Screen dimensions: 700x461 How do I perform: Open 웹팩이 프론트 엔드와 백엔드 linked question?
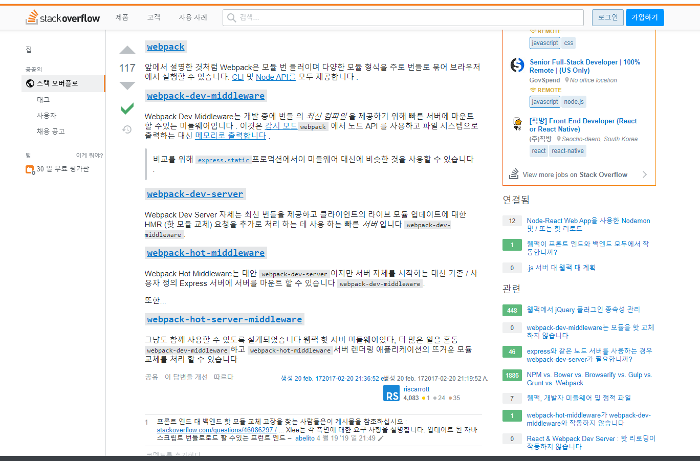tap(588, 248)
